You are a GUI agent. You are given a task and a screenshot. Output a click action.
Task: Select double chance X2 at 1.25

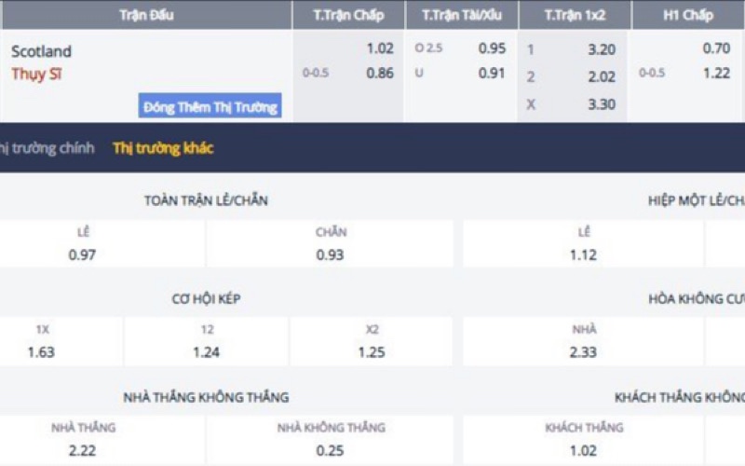372,351
